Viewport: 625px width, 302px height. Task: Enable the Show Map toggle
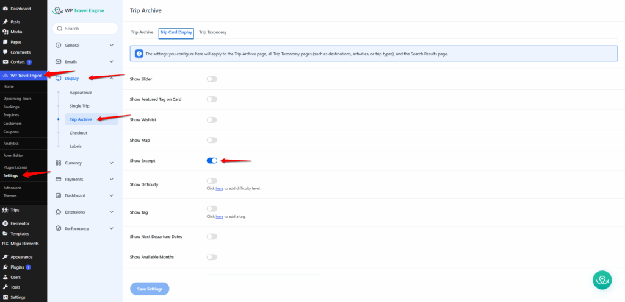212,140
